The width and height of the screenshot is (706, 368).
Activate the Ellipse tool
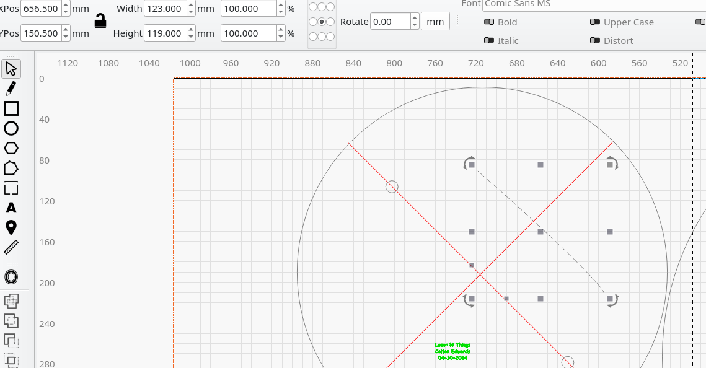(x=11, y=128)
